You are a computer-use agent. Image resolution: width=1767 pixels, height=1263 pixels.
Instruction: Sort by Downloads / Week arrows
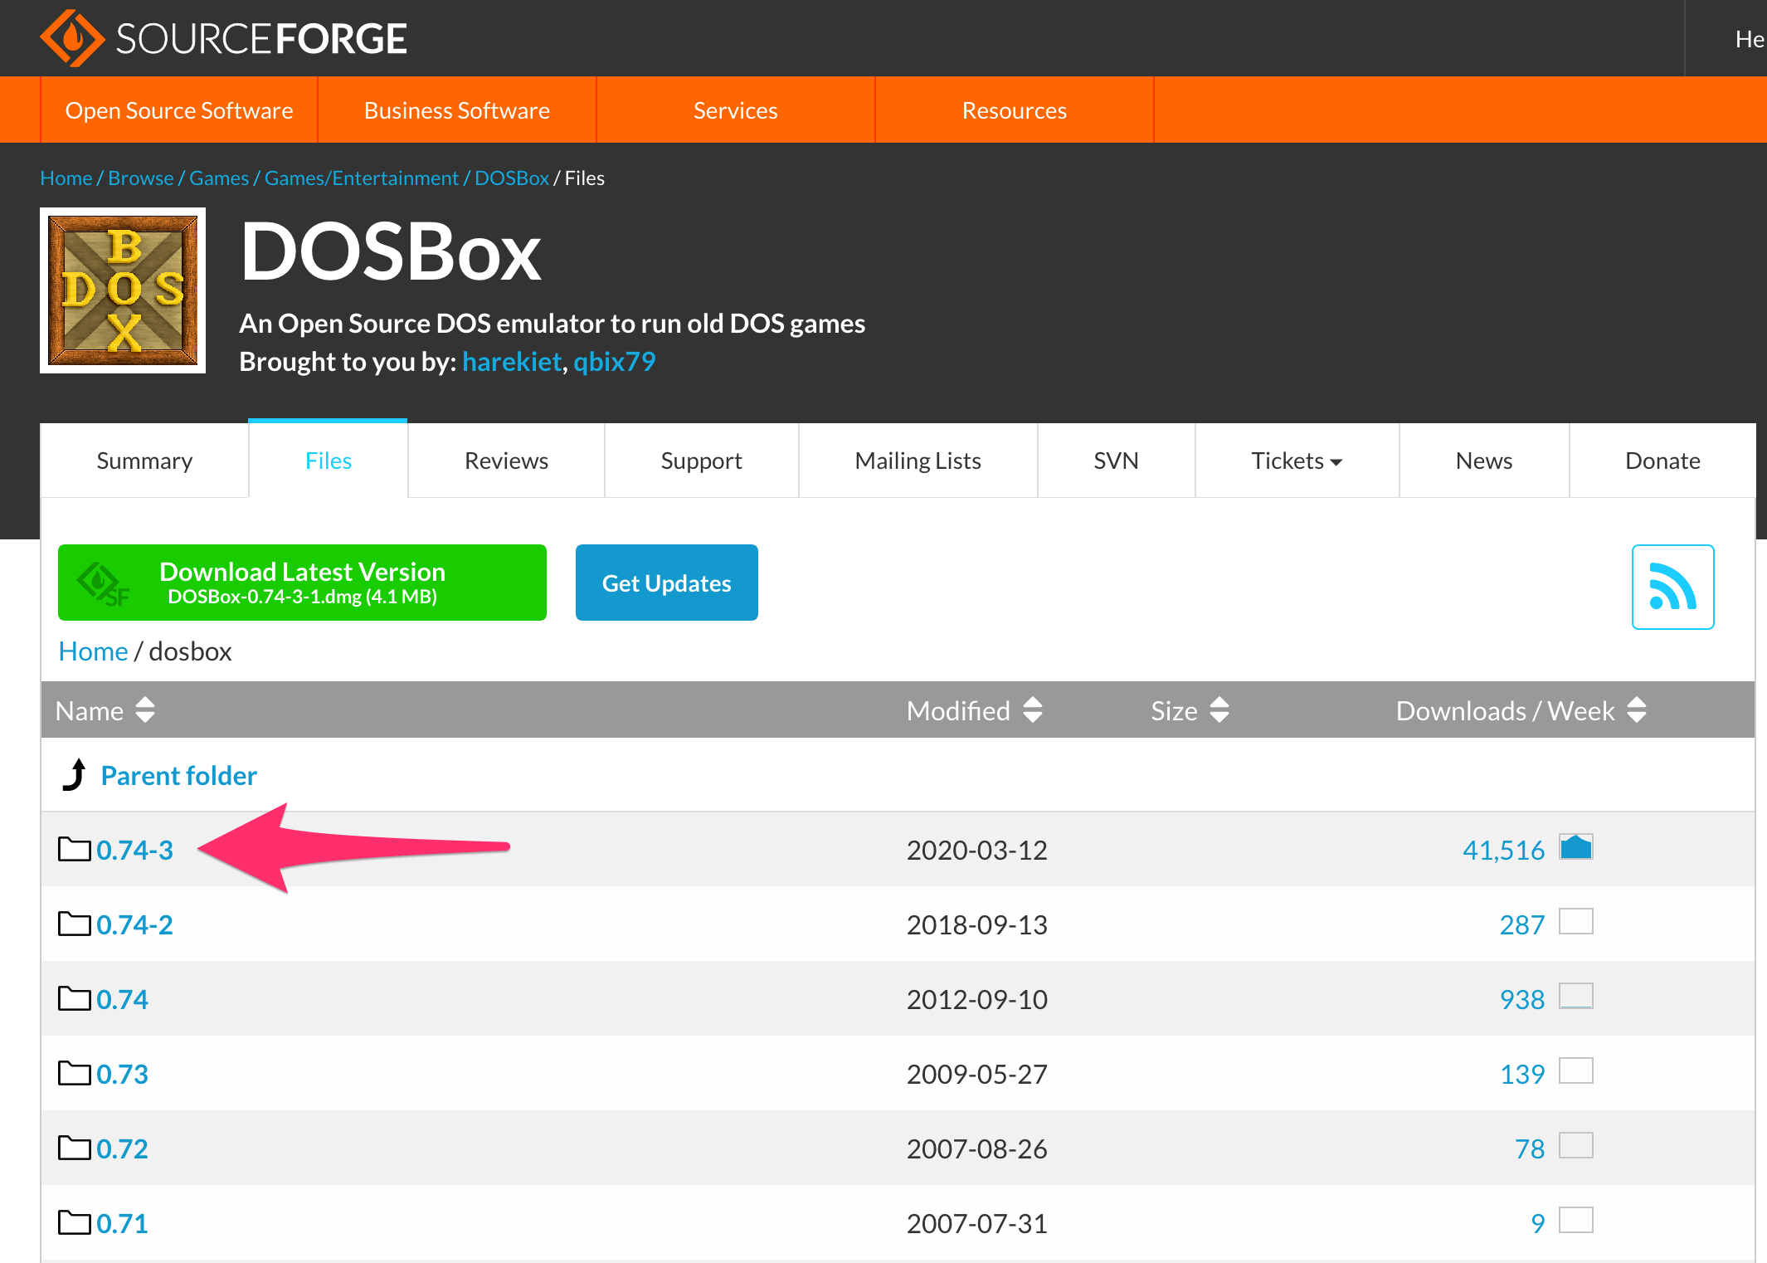point(1636,710)
